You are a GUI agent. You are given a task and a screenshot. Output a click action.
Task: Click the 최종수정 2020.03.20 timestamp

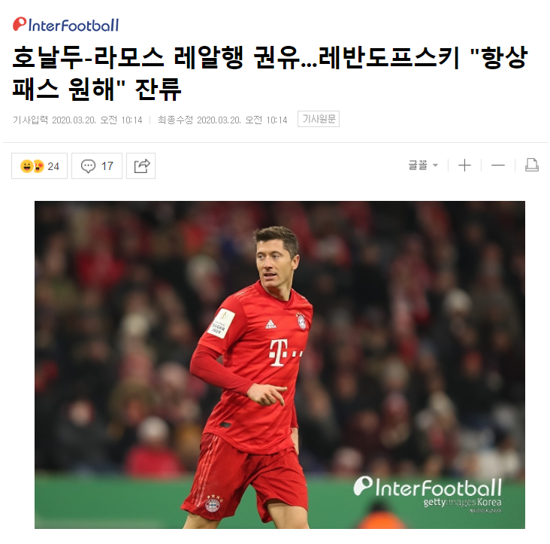[222, 120]
